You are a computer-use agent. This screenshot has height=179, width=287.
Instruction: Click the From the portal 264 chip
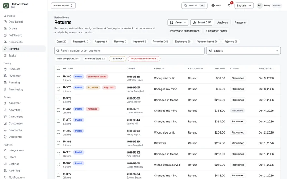pyautogui.click(x=67, y=59)
